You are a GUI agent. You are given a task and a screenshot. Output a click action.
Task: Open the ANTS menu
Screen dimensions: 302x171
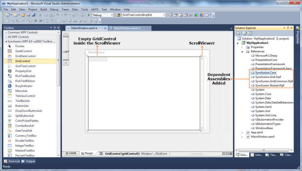click(x=95, y=9)
